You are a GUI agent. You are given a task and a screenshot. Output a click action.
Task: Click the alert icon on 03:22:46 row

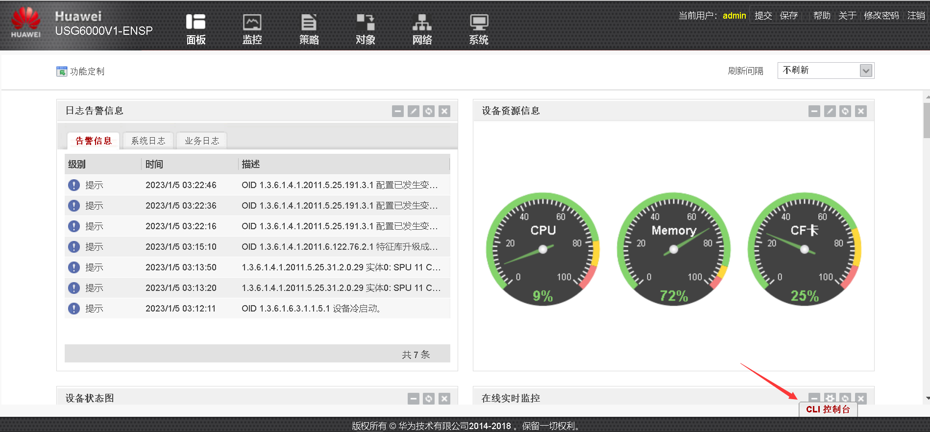[x=74, y=185]
